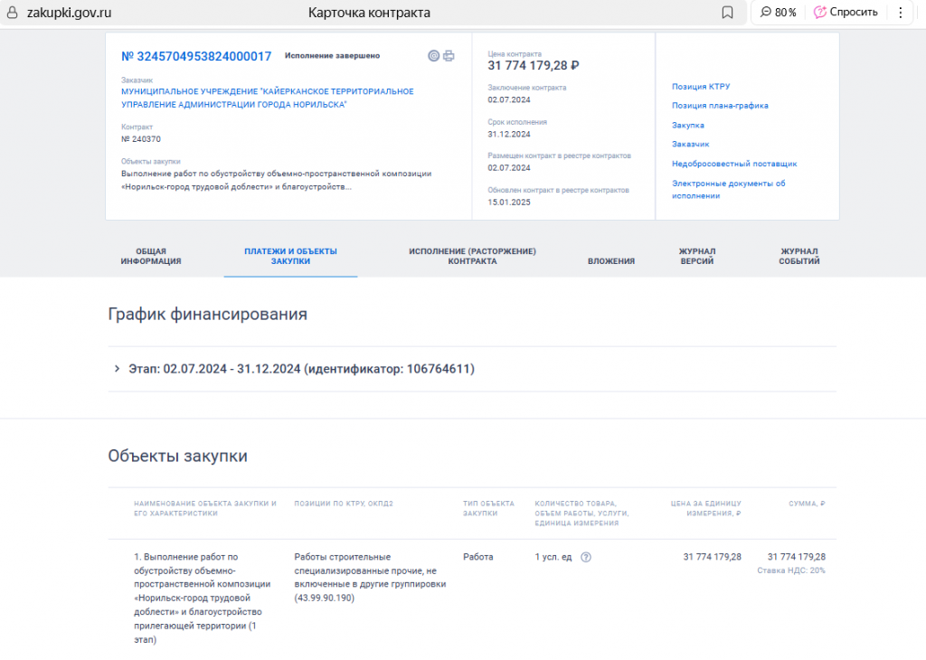The image size is (926, 660).
Task: Click the Объекты закупки heading
Action: point(177,456)
